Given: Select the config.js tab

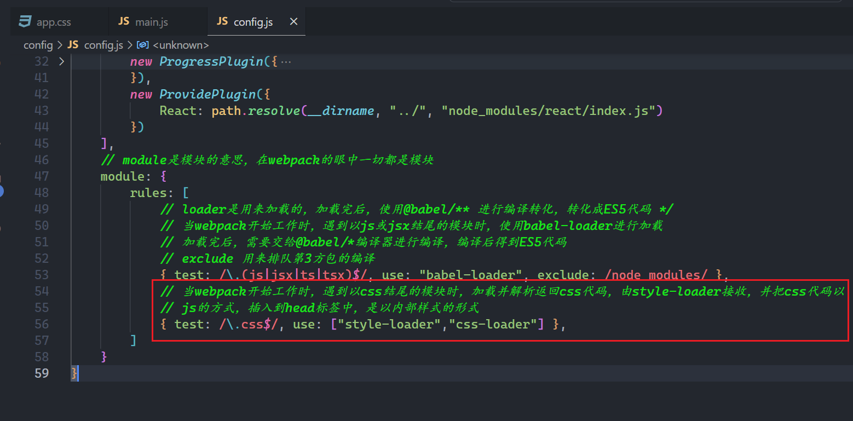Looking at the screenshot, I should [x=256, y=22].
